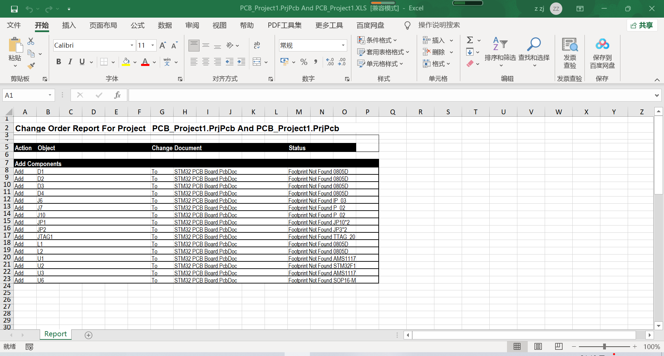This screenshot has height=356, width=664.
Task: Align text right
Action: point(218,62)
